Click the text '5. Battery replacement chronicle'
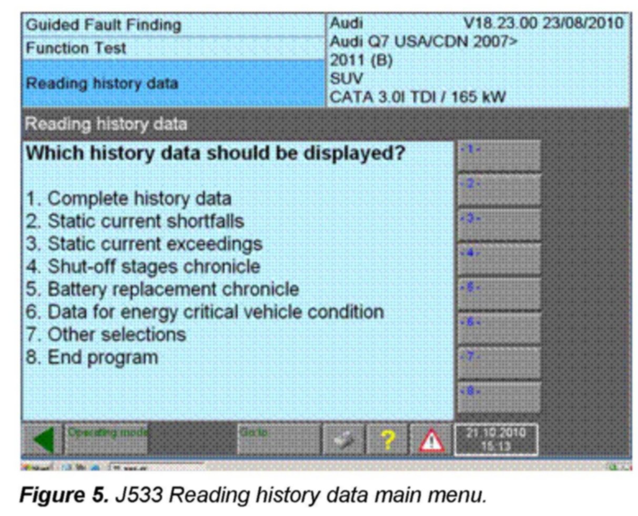 click(x=163, y=289)
